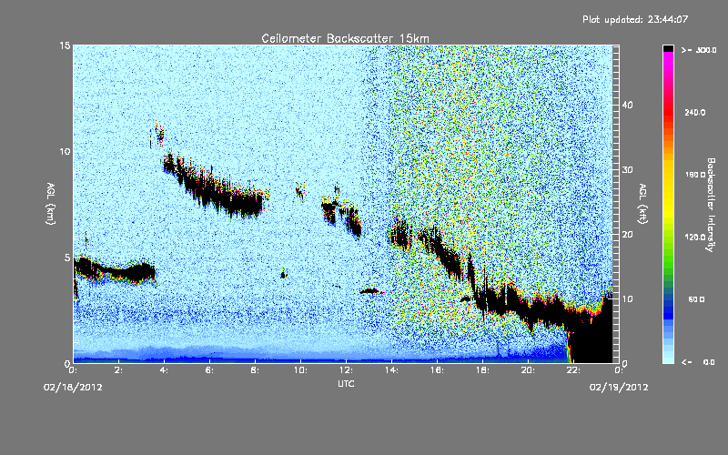Click the cloud layer near 5 km at 2 UTC
Image resolution: width=728 pixels, height=455 pixels.
tap(116, 270)
